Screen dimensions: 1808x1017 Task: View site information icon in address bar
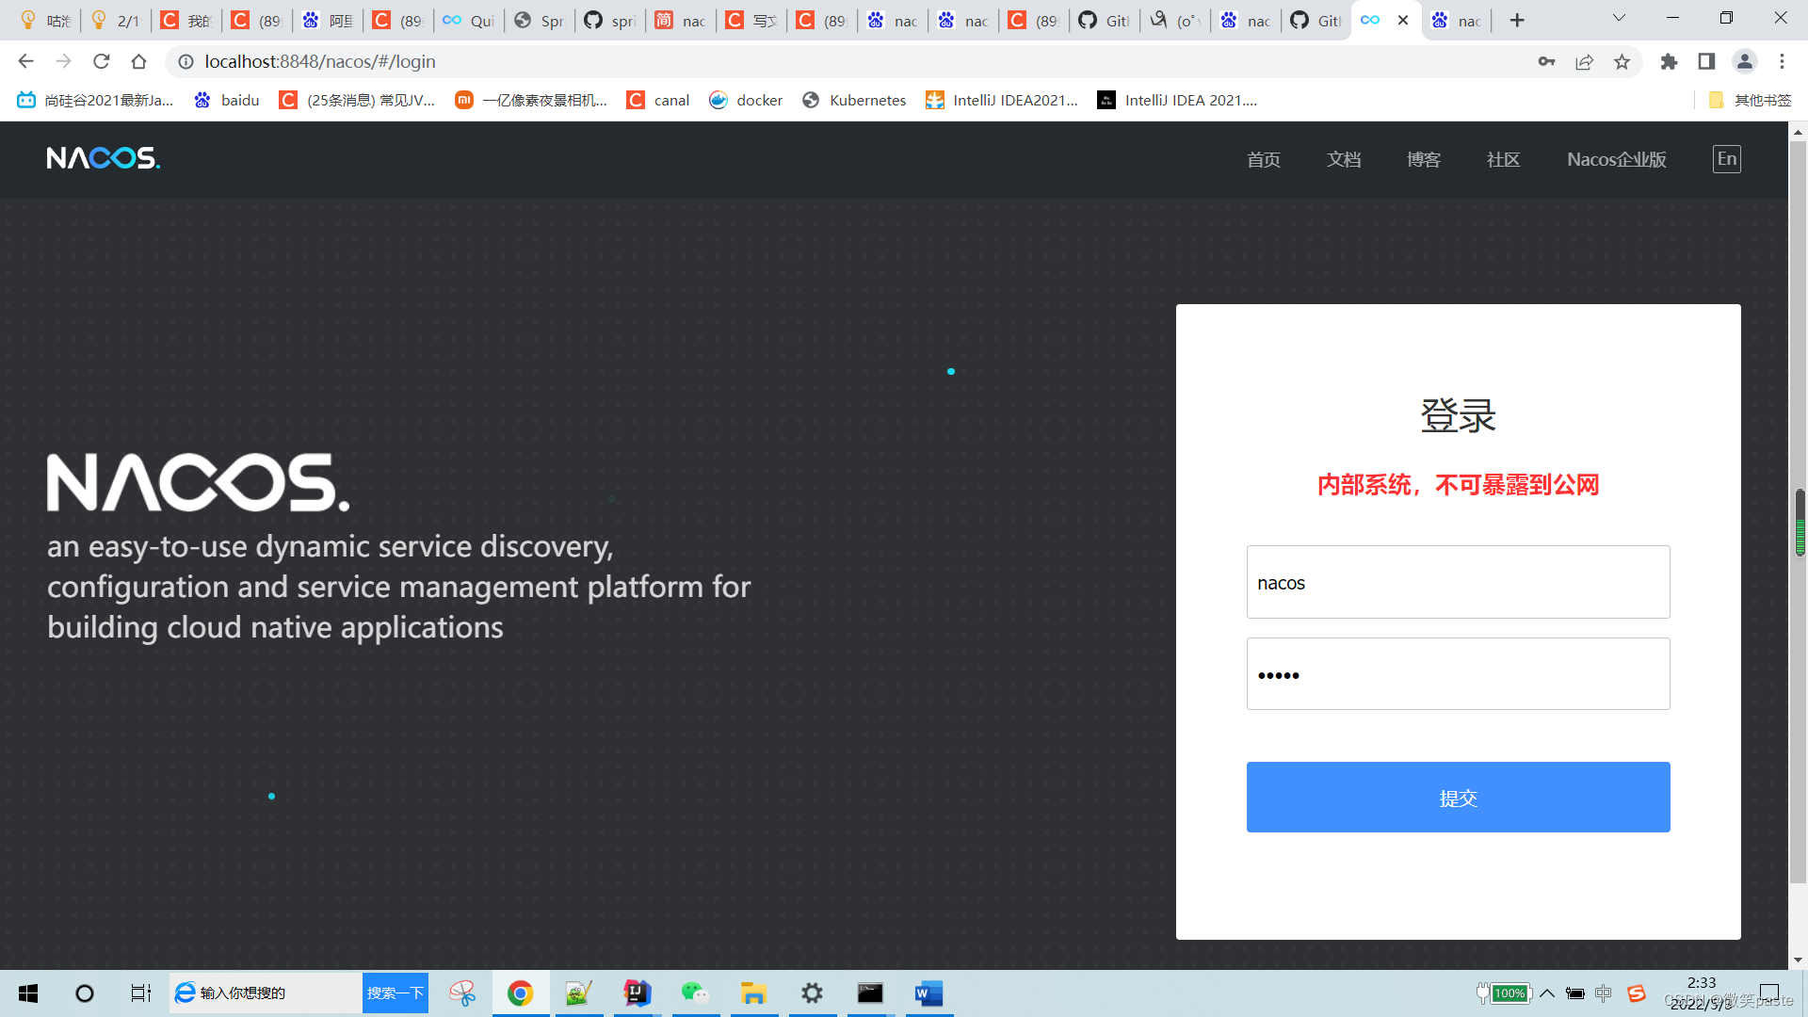(186, 61)
